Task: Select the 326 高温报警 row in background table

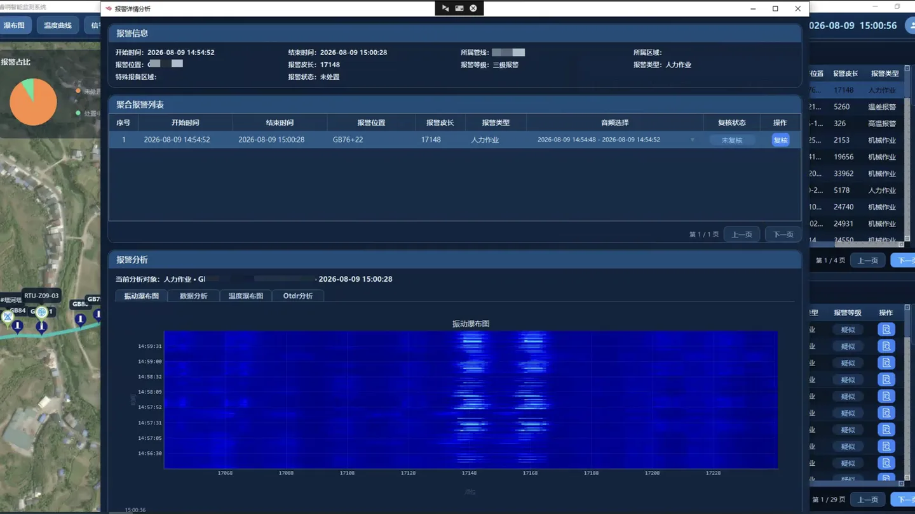Action: (x=856, y=123)
